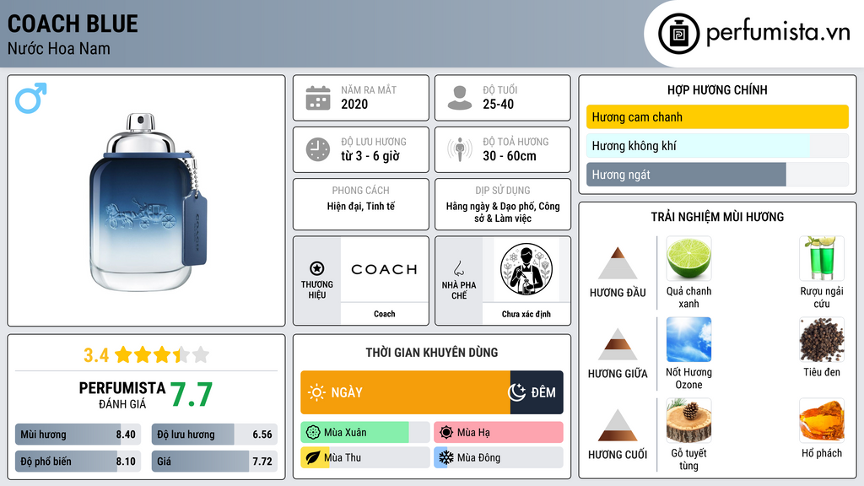Click the Hợp hương chính heading
Image resolution: width=864 pixels, height=486 pixels.
(x=717, y=89)
